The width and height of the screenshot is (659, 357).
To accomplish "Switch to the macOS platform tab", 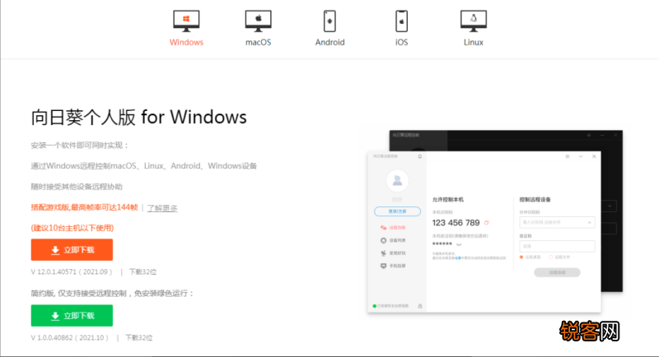I will click(258, 29).
